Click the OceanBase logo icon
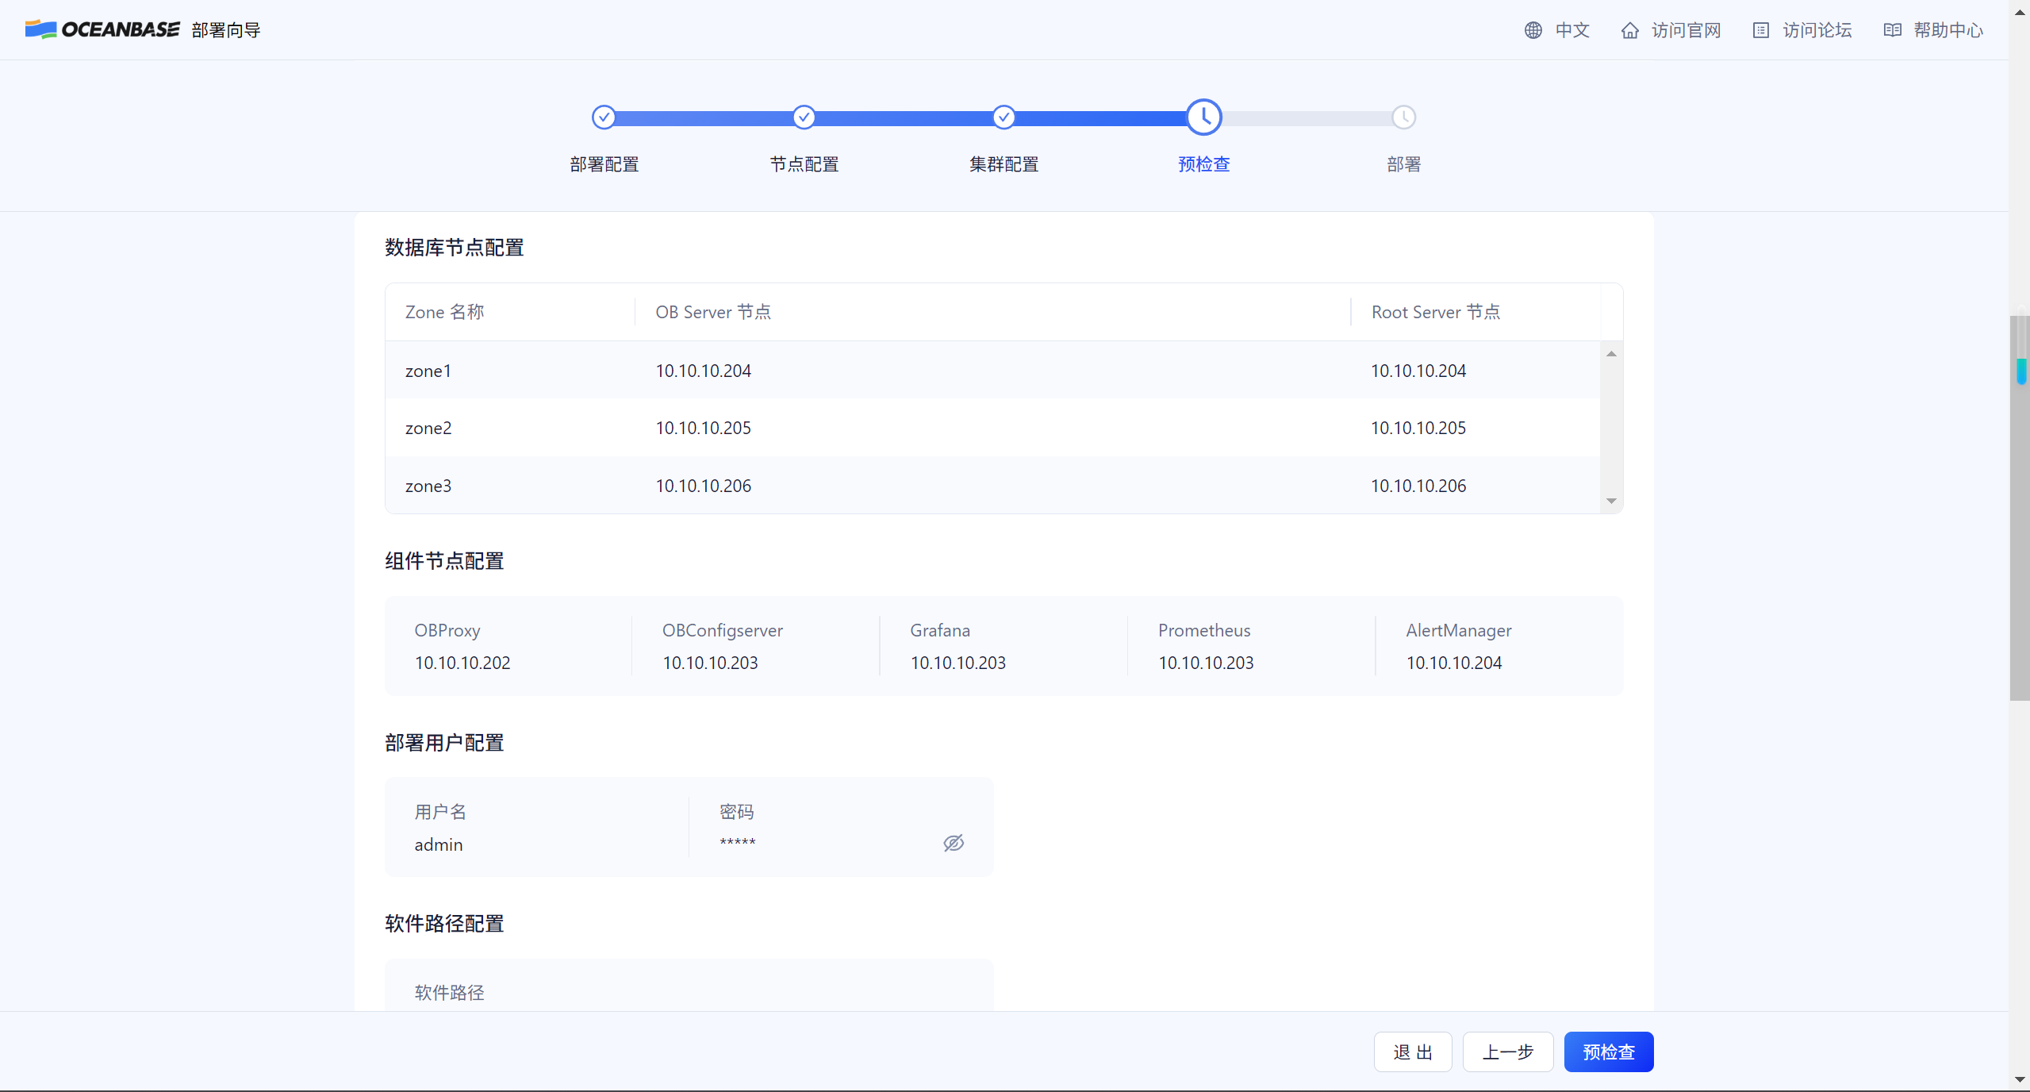Viewport: 2030px width, 1092px height. click(x=40, y=29)
